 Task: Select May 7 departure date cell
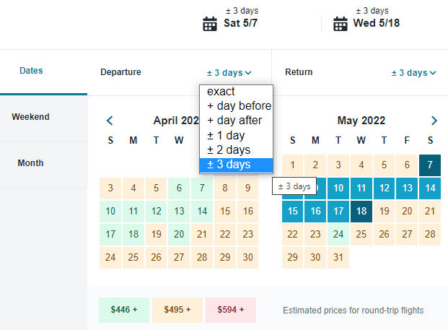tap(430, 165)
